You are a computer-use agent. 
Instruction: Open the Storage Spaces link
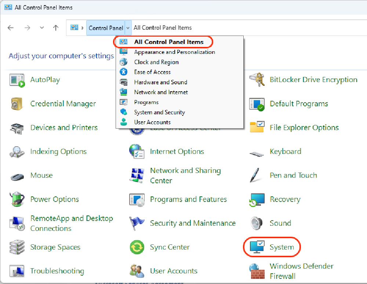[x=55, y=247]
